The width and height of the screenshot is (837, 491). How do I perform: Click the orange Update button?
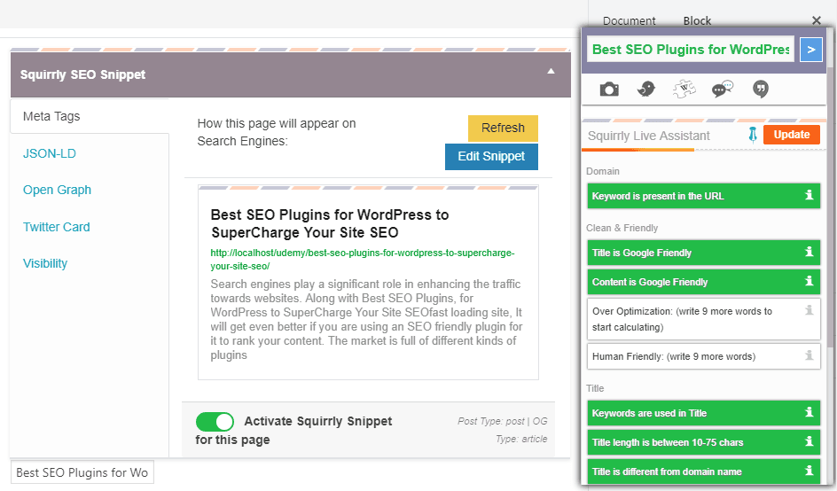pyautogui.click(x=792, y=135)
